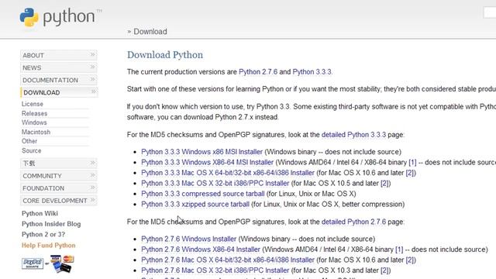Click footnote [2] after Mac OS X 10.6 for 3.3.3
This screenshot has height=279, width=496.
[411, 173]
